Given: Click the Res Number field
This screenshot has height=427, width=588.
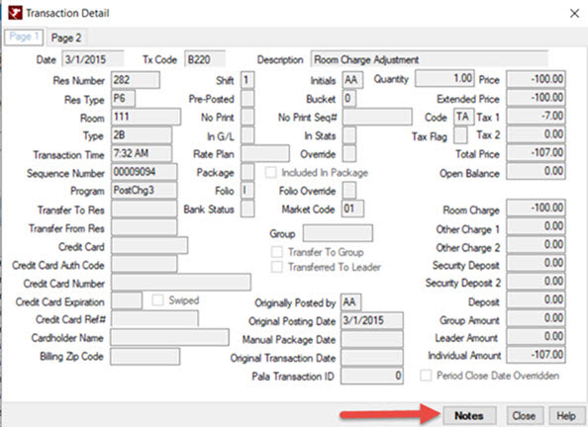Looking at the screenshot, I should click(136, 80).
